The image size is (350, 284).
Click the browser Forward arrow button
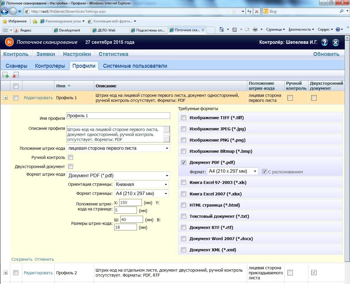[x=13, y=11]
